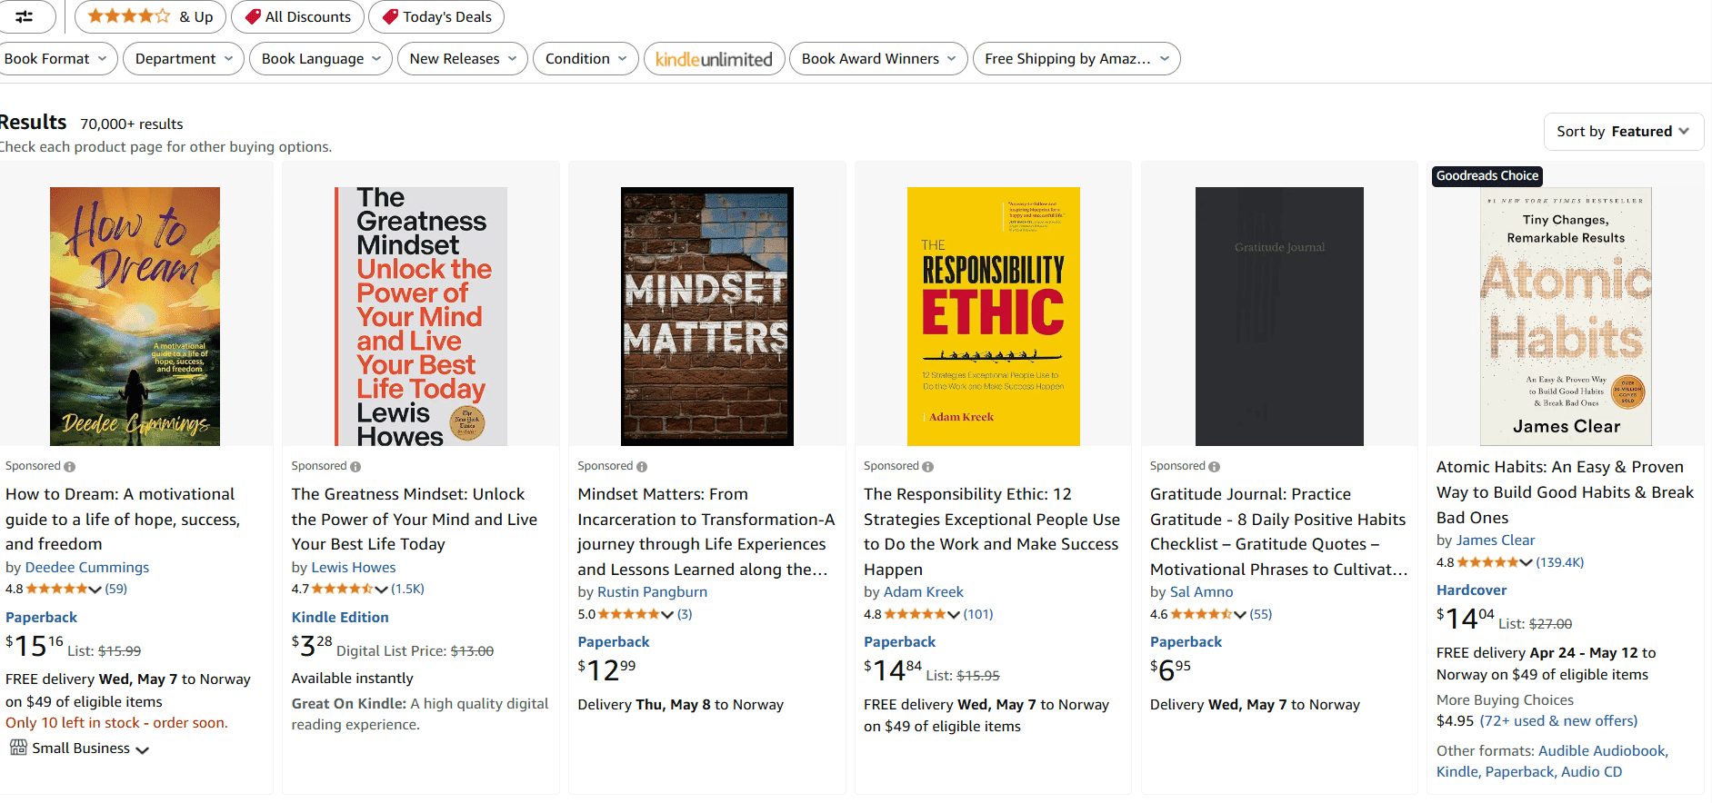Open The Greatness Mindset book cover
This screenshot has width=1712, height=803.
pos(421,316)
